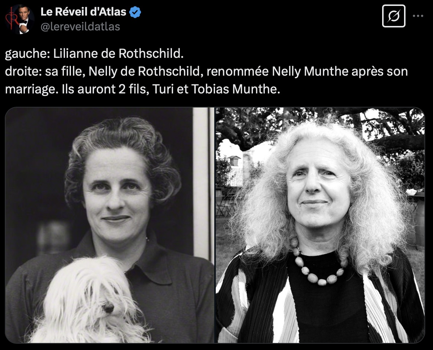The height and width of the screenshot is (350, 433).
Task: Click the words 'Turi et Tobias Munthe'
Action: click(214, 89)
